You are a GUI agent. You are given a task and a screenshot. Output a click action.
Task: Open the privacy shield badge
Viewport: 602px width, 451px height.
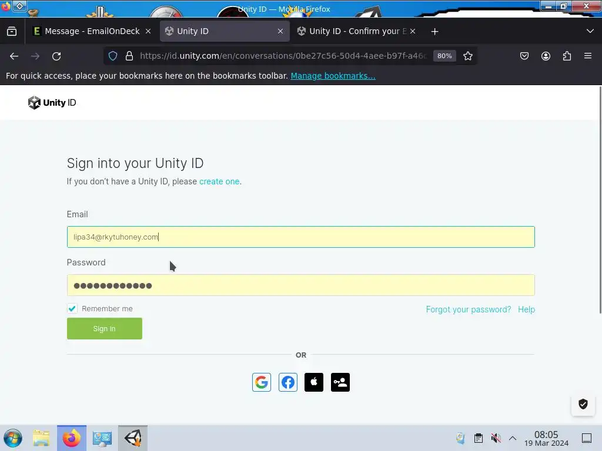[x=583, y=404]
